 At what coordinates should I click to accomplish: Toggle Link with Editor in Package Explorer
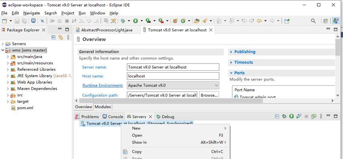(61, 37)
